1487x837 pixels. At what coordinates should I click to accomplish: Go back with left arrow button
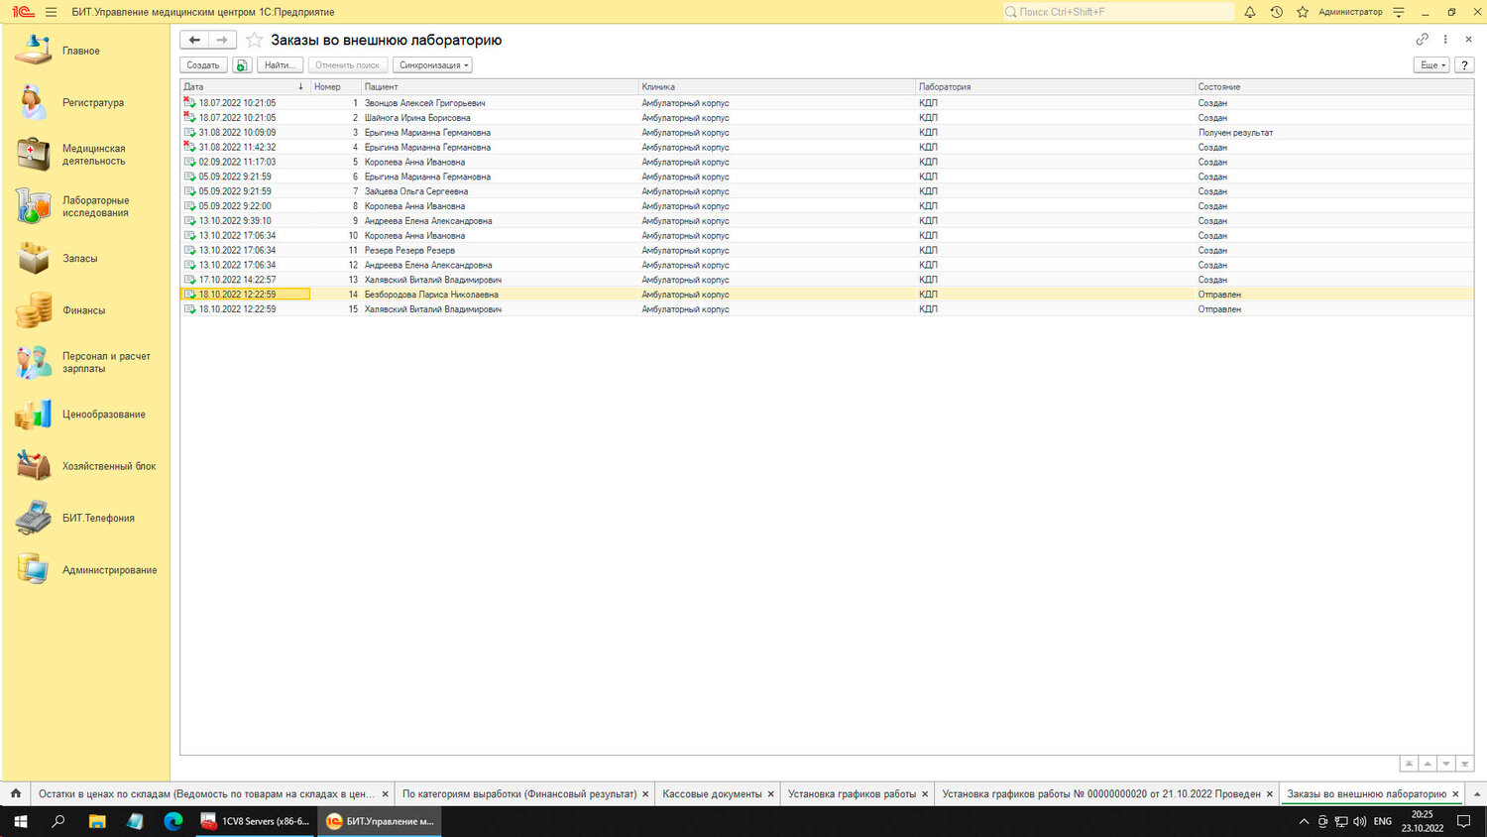[x=194, y=40]
